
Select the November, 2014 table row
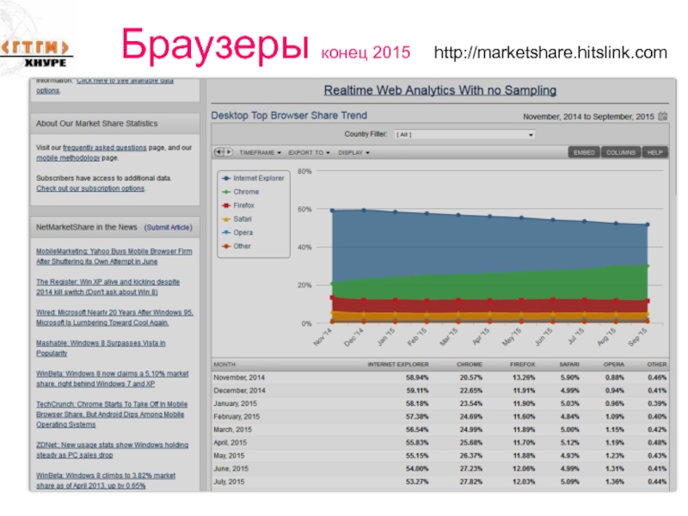pos(440,378)
